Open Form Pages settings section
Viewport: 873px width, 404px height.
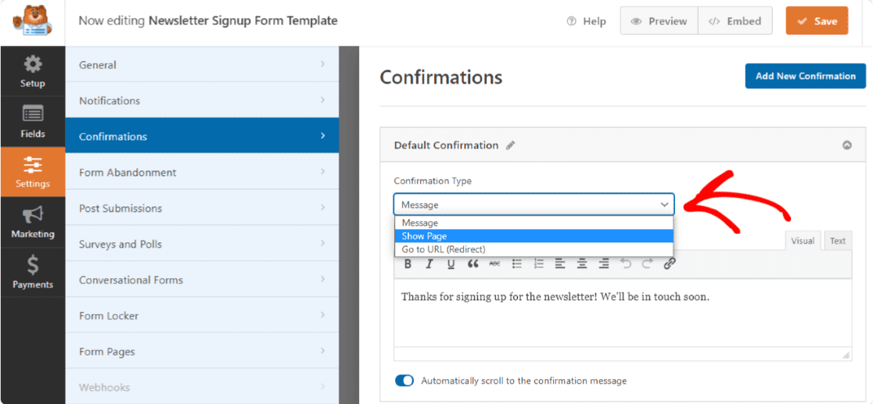(x=202, y=351)
